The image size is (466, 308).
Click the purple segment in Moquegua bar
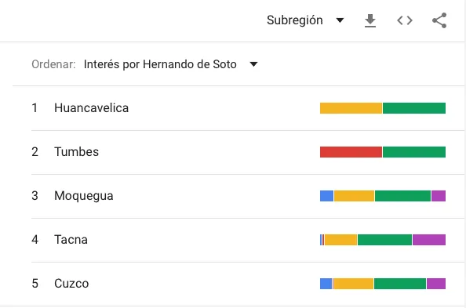439,196
